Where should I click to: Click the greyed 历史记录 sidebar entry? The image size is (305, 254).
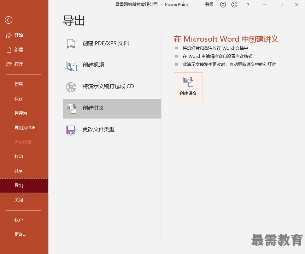click(x=24, y=142)
